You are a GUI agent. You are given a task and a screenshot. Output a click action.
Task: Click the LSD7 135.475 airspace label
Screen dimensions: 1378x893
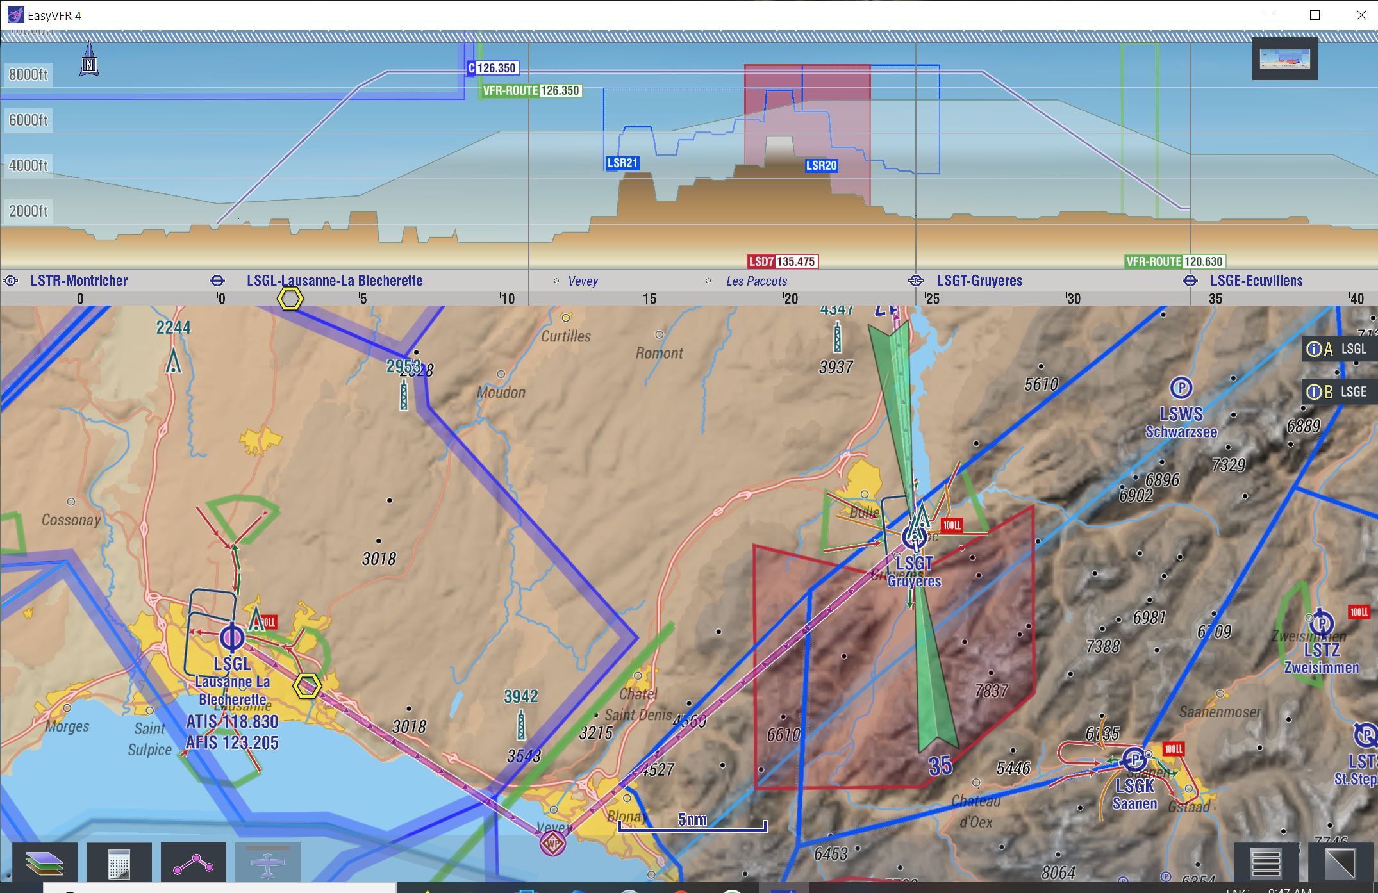point(782,261)
